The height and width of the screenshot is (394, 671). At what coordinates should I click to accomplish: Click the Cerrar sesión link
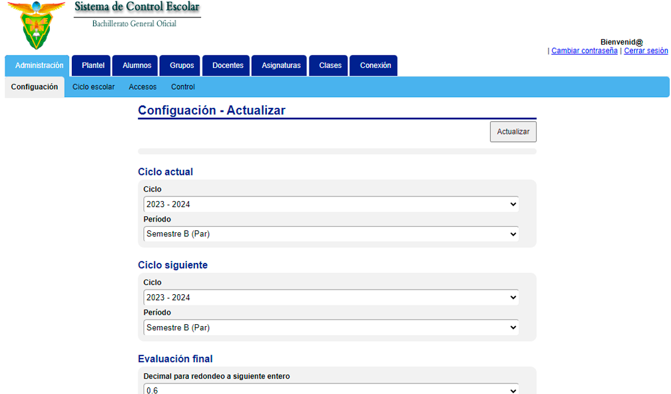646,51
